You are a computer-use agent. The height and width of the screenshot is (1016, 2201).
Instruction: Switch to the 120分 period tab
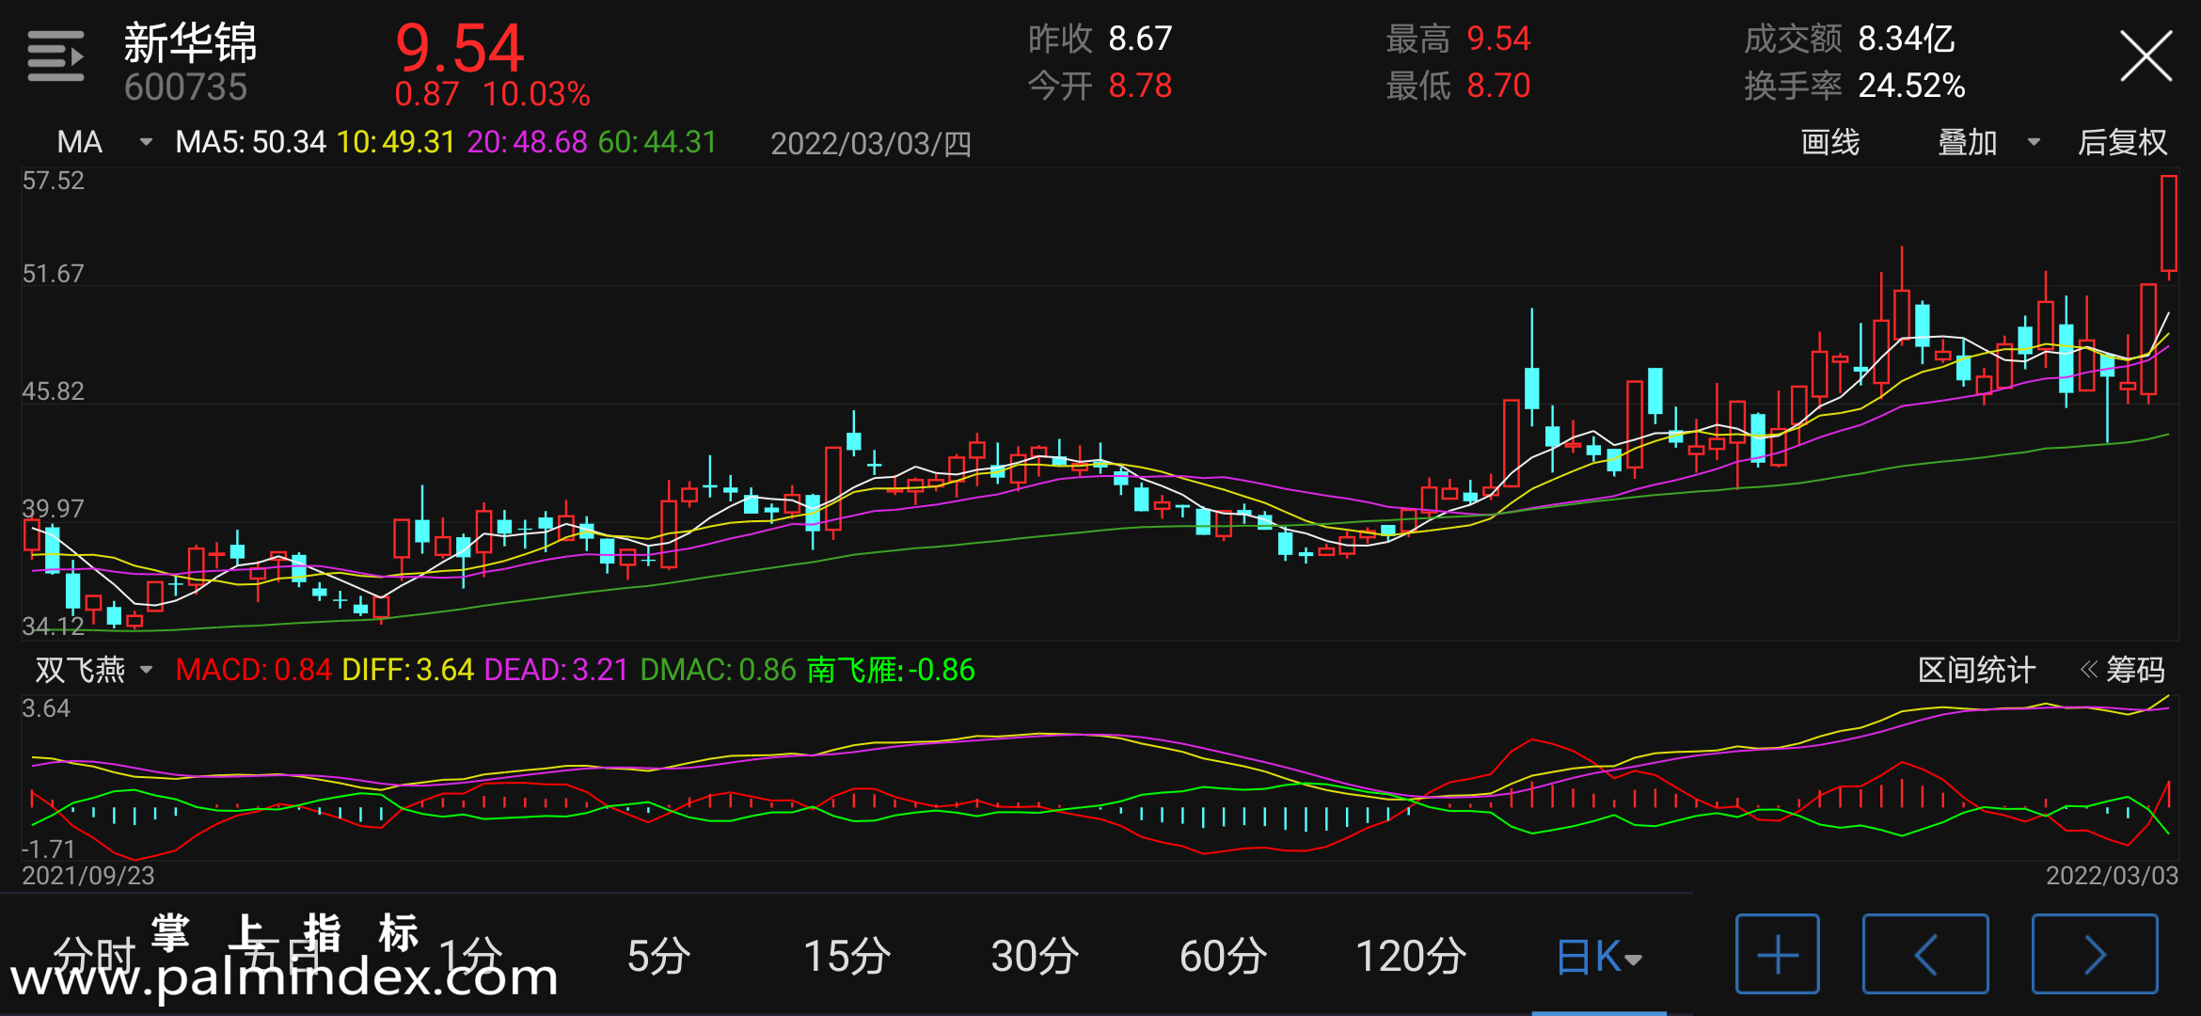click(1411, 956)
